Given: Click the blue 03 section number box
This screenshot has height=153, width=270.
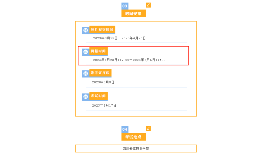Looking at the screenshot, I should pyautogui.click(x=125, y=6).
